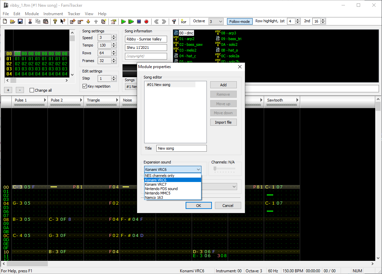Remove a frame with the minus frame icon
The width and height of the screenshot is (382, 274).
pyautogui.click(x=81, y=22)
